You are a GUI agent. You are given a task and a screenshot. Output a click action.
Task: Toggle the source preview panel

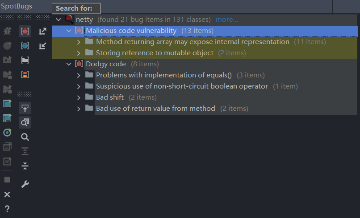pos(25,122)
